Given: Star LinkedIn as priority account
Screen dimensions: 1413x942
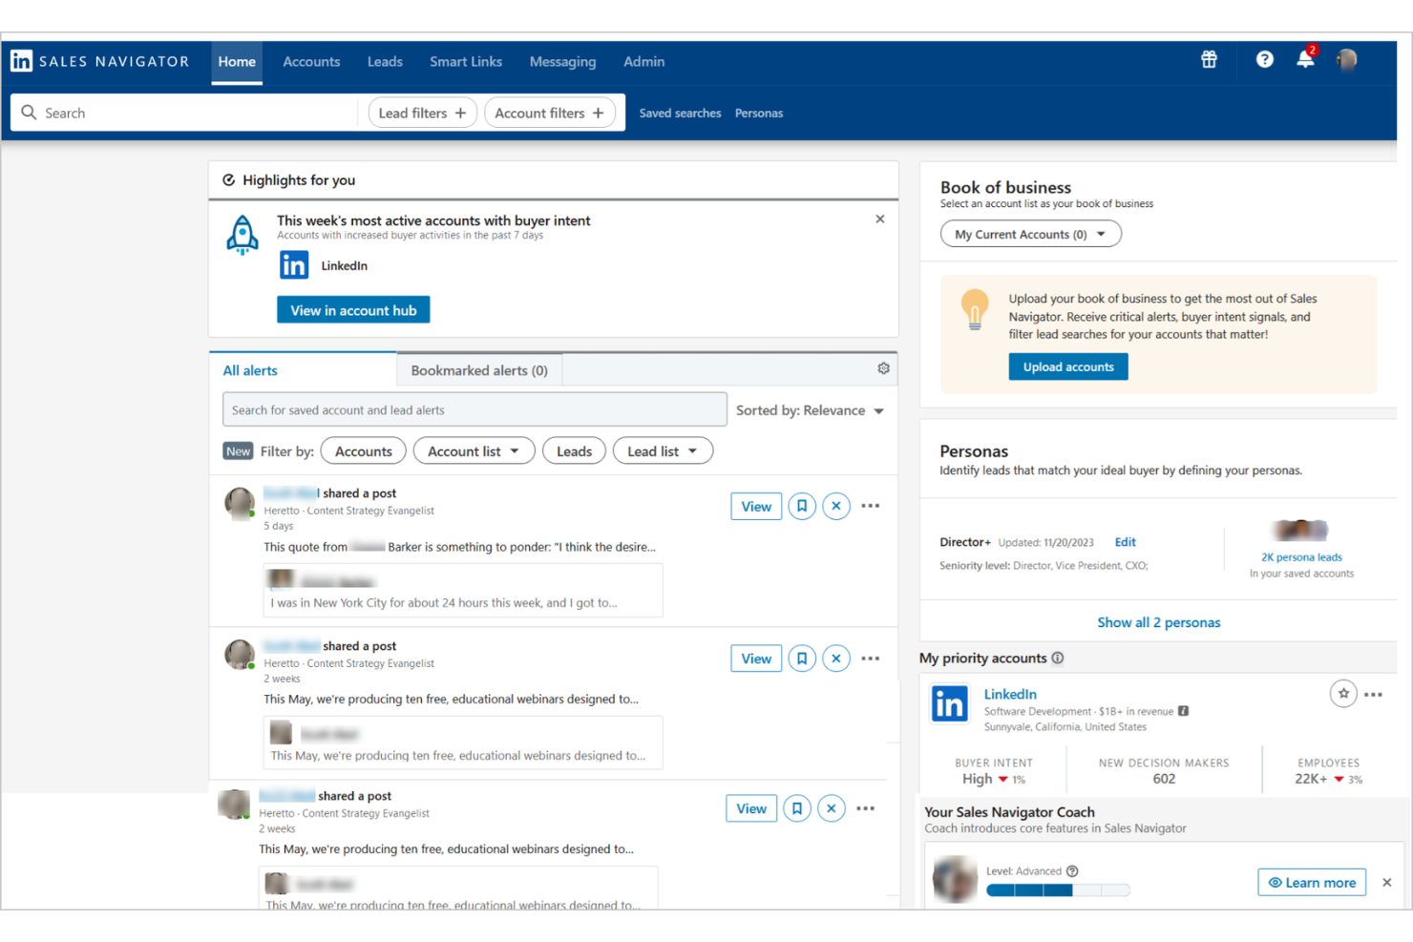Looking at the screenshot, I should 1343,694.
